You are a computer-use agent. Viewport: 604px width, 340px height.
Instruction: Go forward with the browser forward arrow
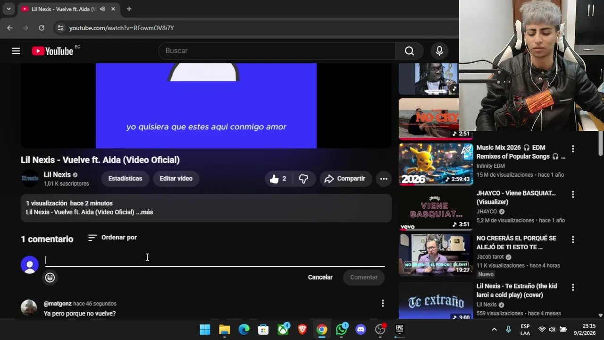coord(25,28)
